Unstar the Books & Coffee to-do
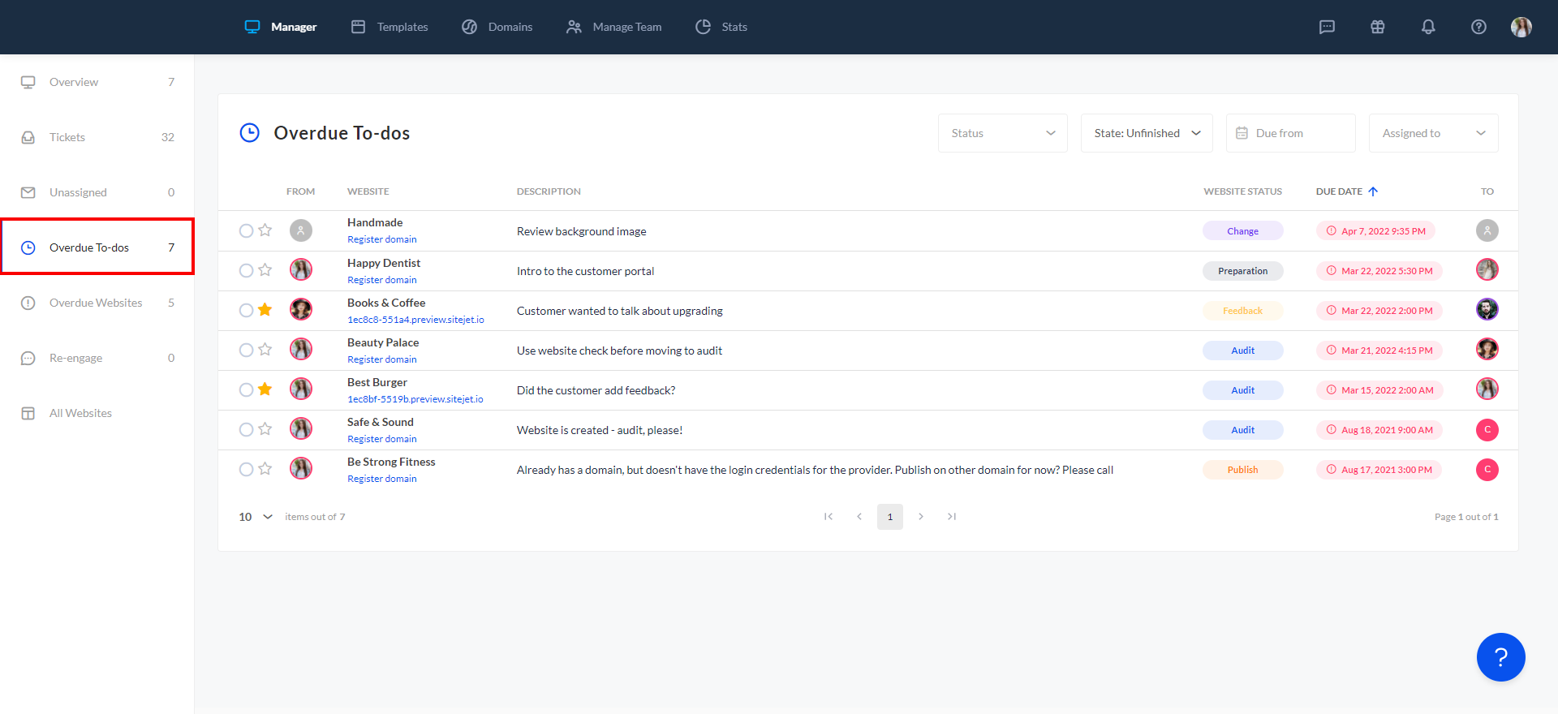This screenshot has height=714, width=1558. click(x=265, y=310)
